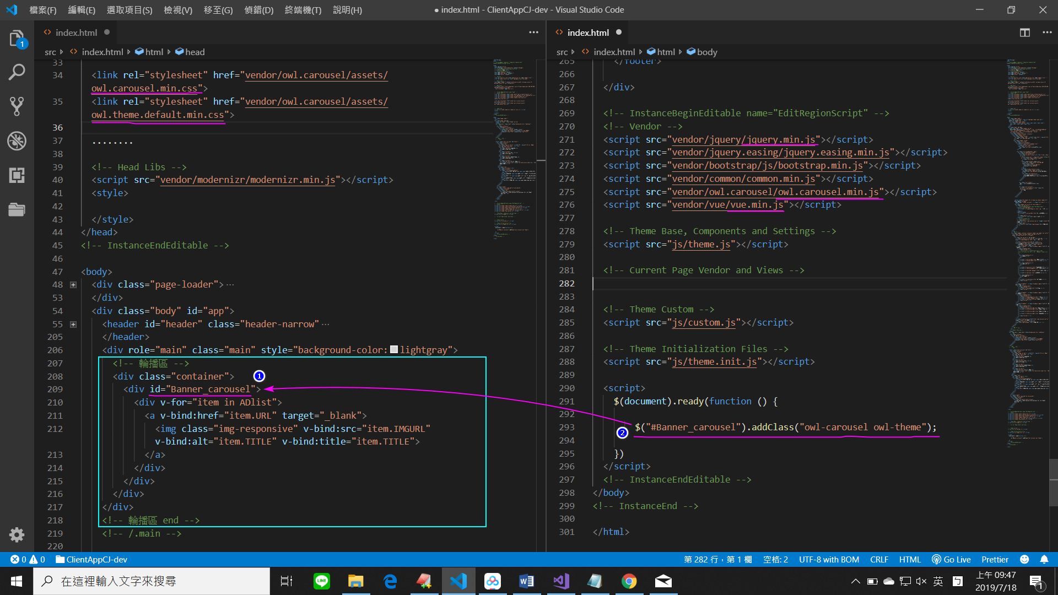
Task: Expand the folded page-loader div on line 48
Action: pos(73,284)
